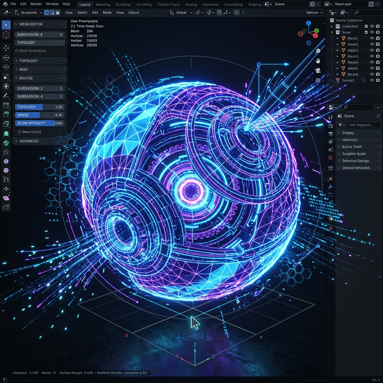This screenshot has height=383, width=383.
Task: Open the Options dropdown
Action: click(x=315, y=12)
